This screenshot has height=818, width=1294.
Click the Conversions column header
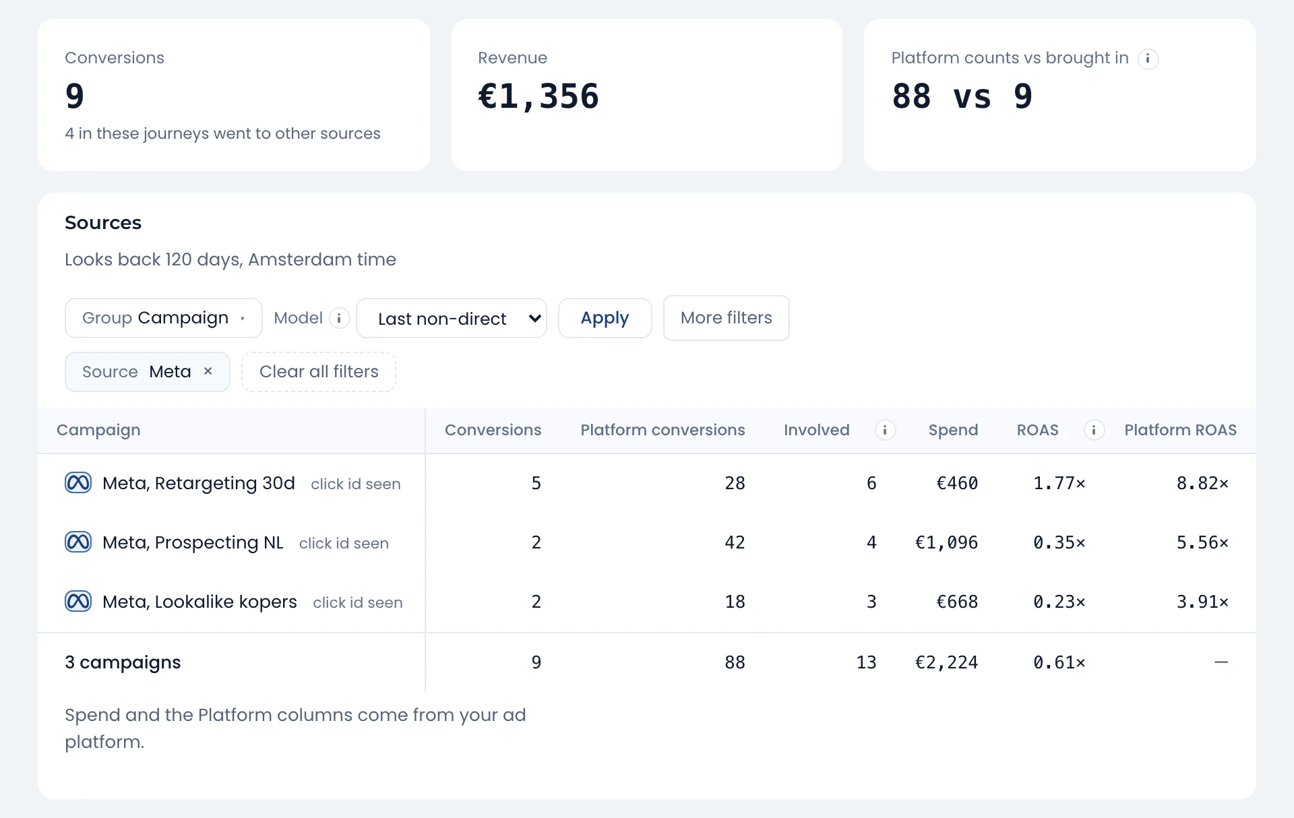493,430
